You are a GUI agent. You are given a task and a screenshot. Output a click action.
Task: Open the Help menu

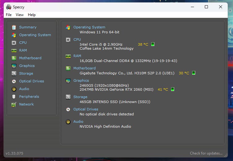pos(32,15)
